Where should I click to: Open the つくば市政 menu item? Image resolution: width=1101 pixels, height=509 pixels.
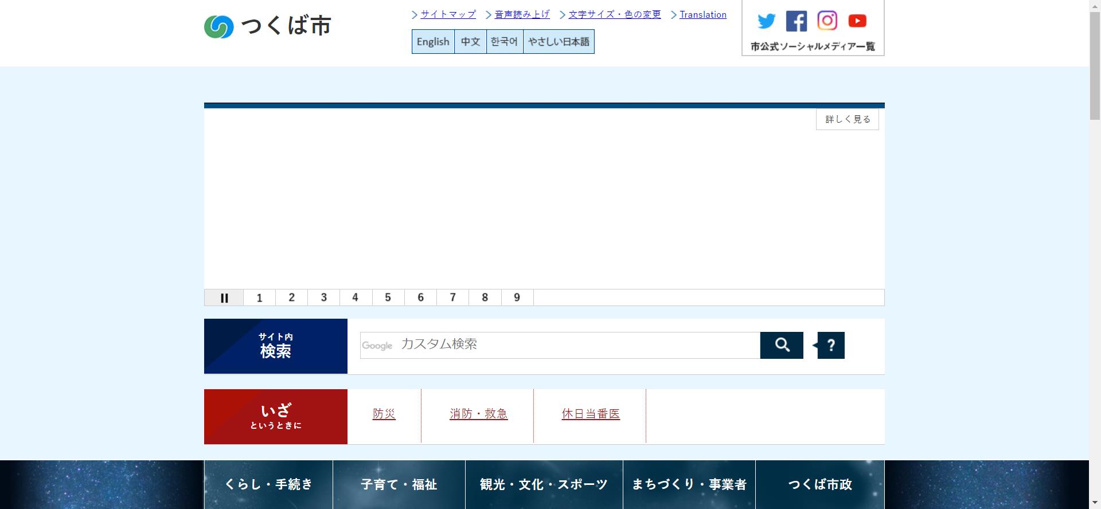tap(819, 484)
